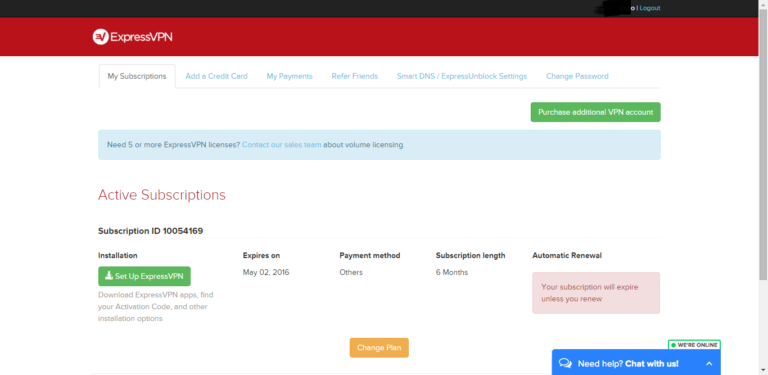Open the My Subscriptions tab
Viewport: 768px width, 375px height.
tap(137, 76)
